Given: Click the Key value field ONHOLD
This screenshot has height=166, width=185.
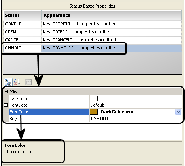Looking at the screenshot, I should 136,119.
